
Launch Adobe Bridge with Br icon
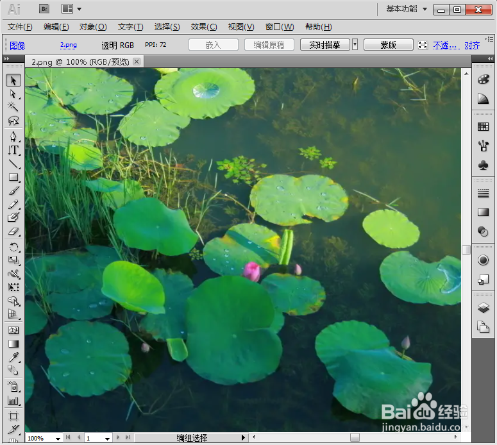pyautogui.click(x=44, y=9)
